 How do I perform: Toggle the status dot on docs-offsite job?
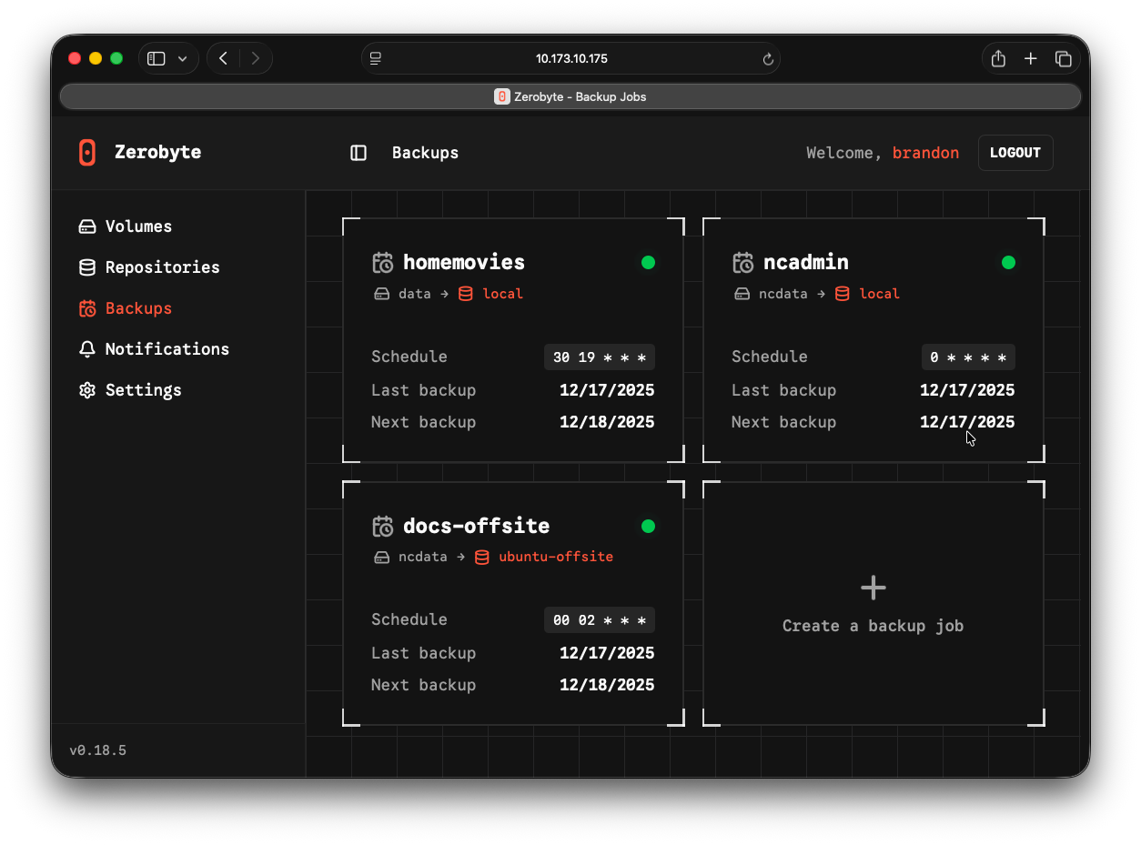[648, 526]
